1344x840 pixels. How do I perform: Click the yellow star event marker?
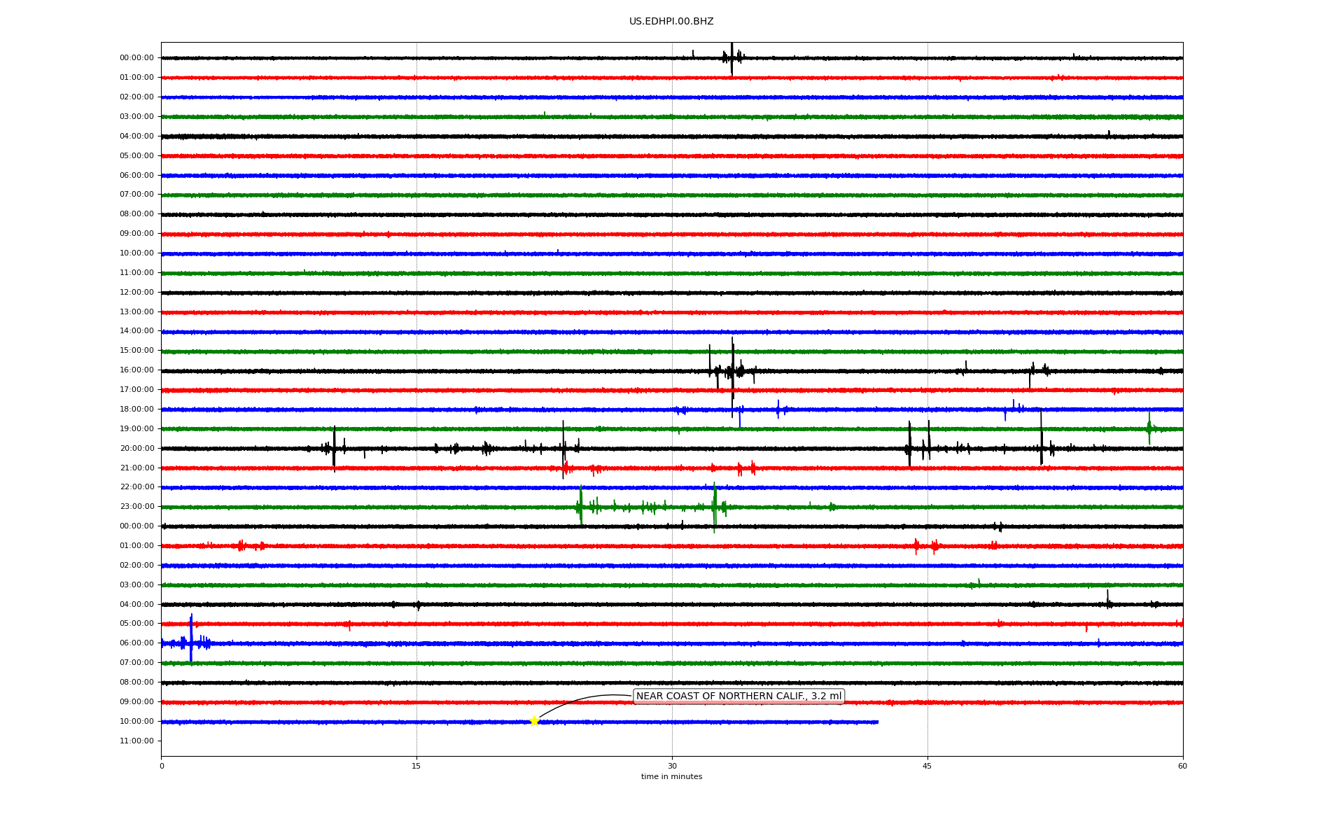534,721
